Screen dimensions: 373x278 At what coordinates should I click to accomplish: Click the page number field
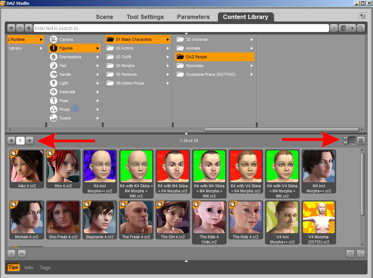(20, 141)
